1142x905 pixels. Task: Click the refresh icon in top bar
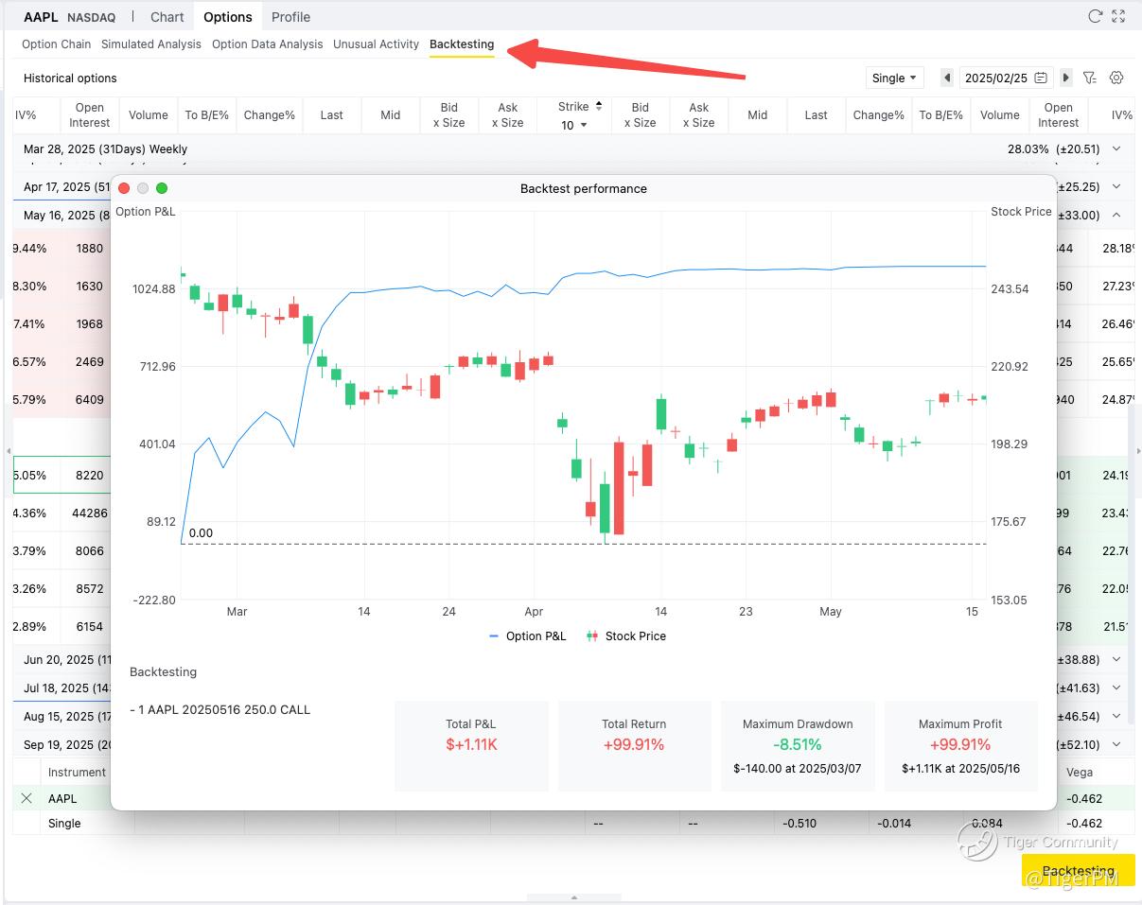(x=1095, y=16)
